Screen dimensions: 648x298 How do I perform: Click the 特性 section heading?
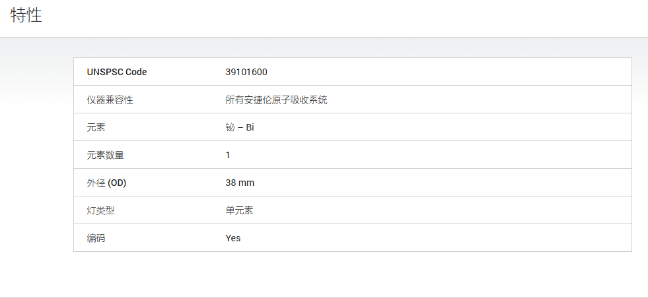tap(26, 15)
